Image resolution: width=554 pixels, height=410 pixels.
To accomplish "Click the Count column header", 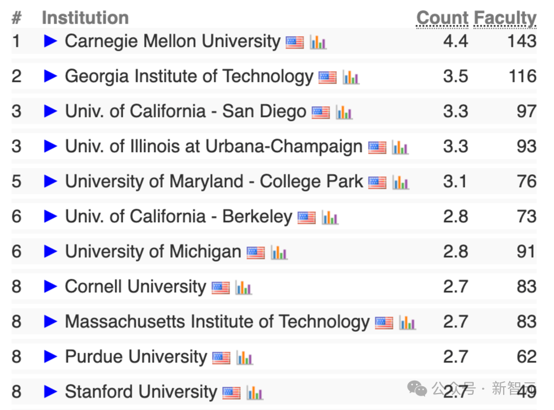I will [442, 18].
